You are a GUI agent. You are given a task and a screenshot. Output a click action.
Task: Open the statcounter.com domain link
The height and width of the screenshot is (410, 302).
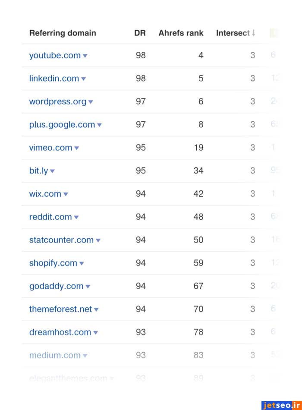[x=61, y=240]
